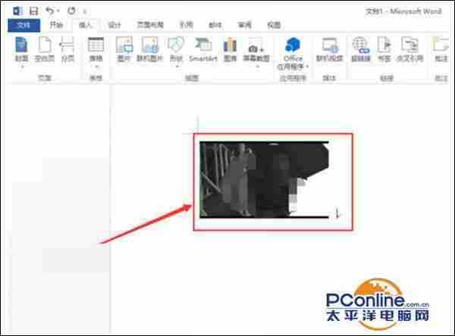455x336 pixels.
Task: Click the 交叉引用 (Cross-reference) icon
Action: click(409, 49)
